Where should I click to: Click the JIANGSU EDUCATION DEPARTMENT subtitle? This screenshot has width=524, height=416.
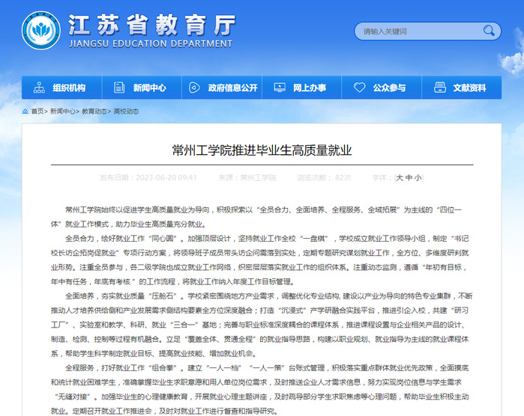coord(151,44)
